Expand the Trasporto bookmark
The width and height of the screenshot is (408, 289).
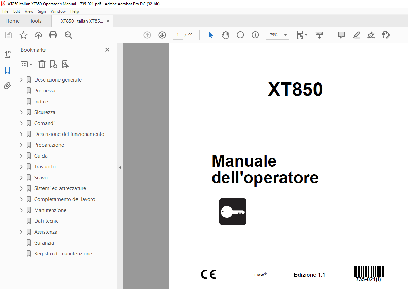(21, 167)
